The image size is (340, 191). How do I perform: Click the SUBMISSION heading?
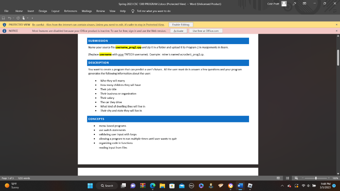click(98, 41)
